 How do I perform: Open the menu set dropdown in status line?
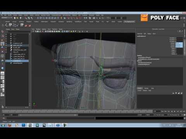7,18
